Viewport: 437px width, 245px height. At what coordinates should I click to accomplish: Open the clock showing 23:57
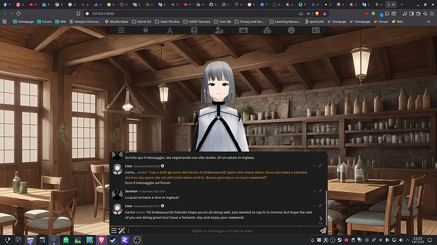[x=418, y=240]
